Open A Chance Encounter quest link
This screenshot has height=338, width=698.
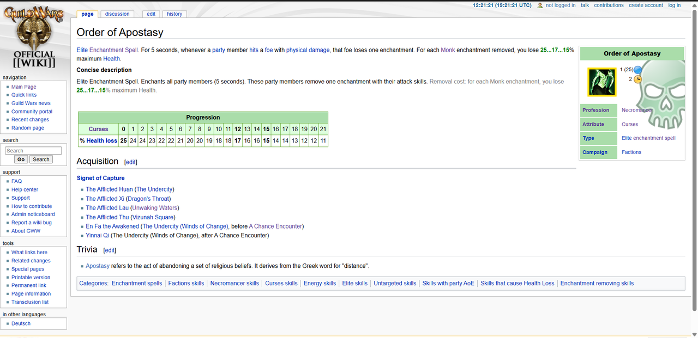coord(275,226)
